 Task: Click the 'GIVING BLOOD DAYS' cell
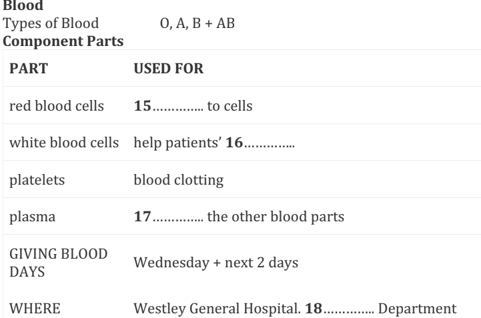(x=59, y=263)
